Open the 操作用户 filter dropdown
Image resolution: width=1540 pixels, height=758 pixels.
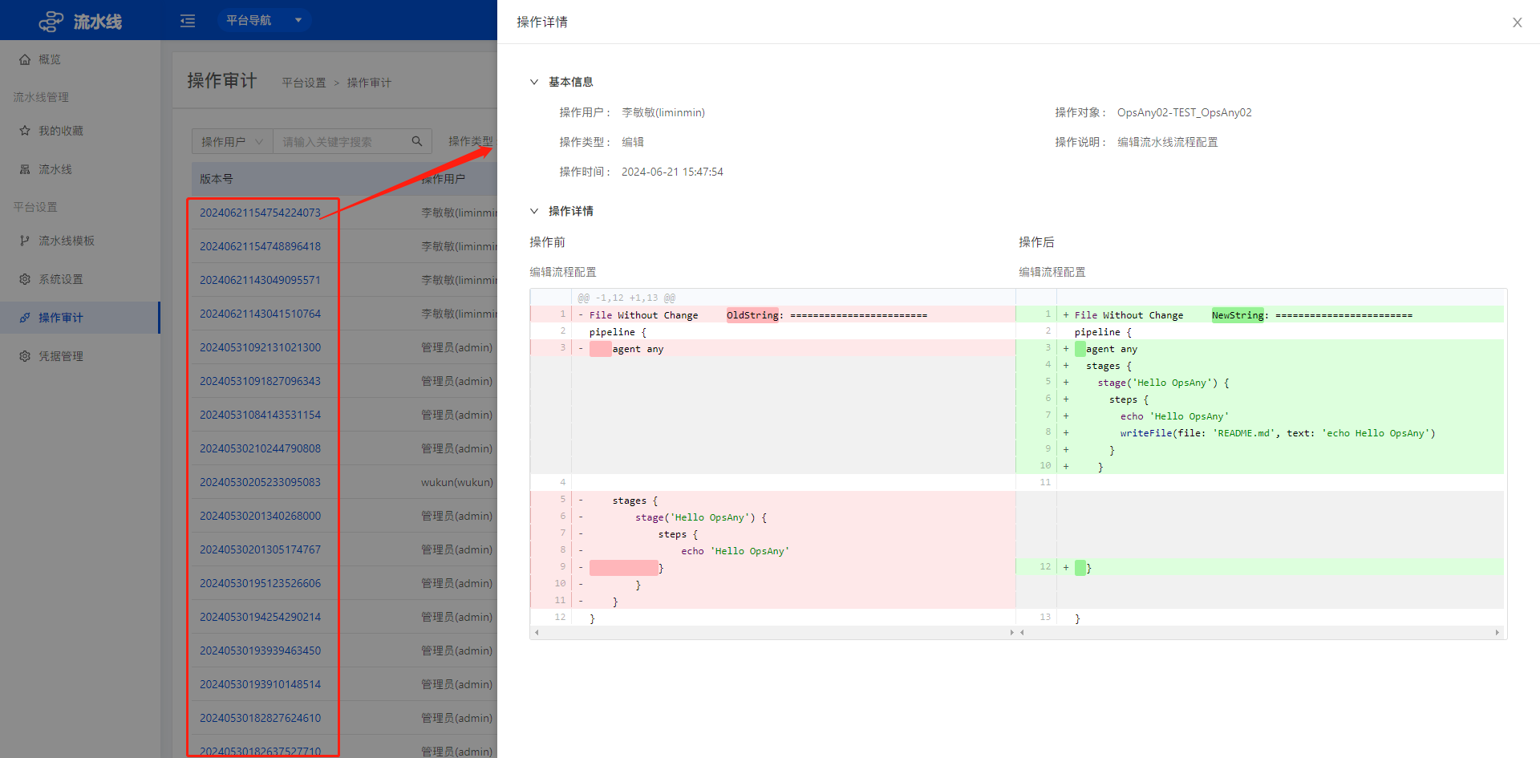coord(232,142)
